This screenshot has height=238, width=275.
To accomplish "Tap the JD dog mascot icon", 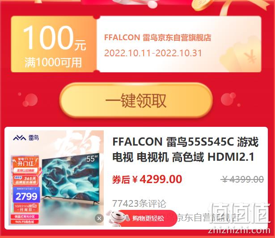I will pyautogui.click(x=117, y=218).
